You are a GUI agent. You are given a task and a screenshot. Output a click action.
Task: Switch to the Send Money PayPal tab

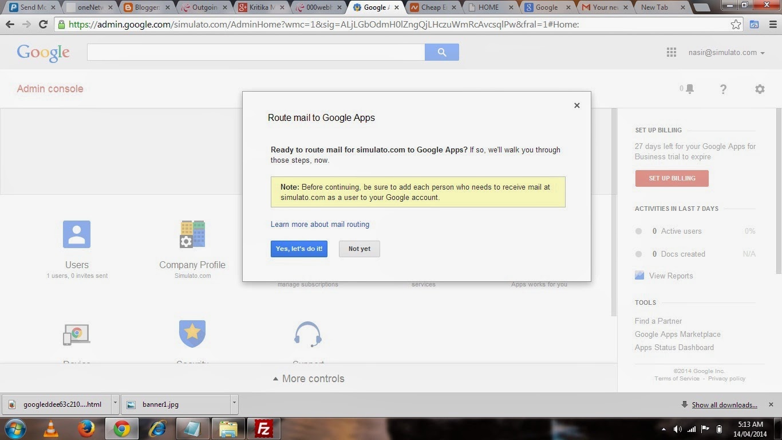coord(31,7)
